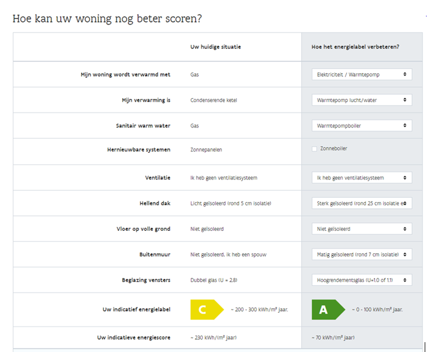Open the 'Hoogrendementsglas' glazing dropdown
The width and height of the screenshot is (427, 352).
tap(361, 280)
